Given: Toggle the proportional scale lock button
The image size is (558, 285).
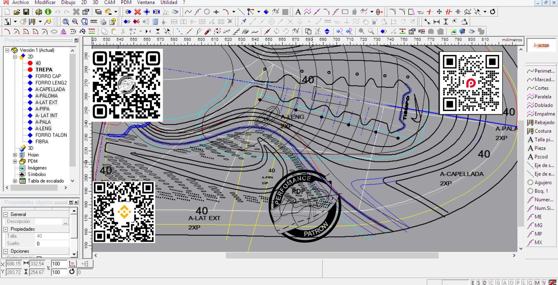Looking at the screenshot, I should point(73,264).
